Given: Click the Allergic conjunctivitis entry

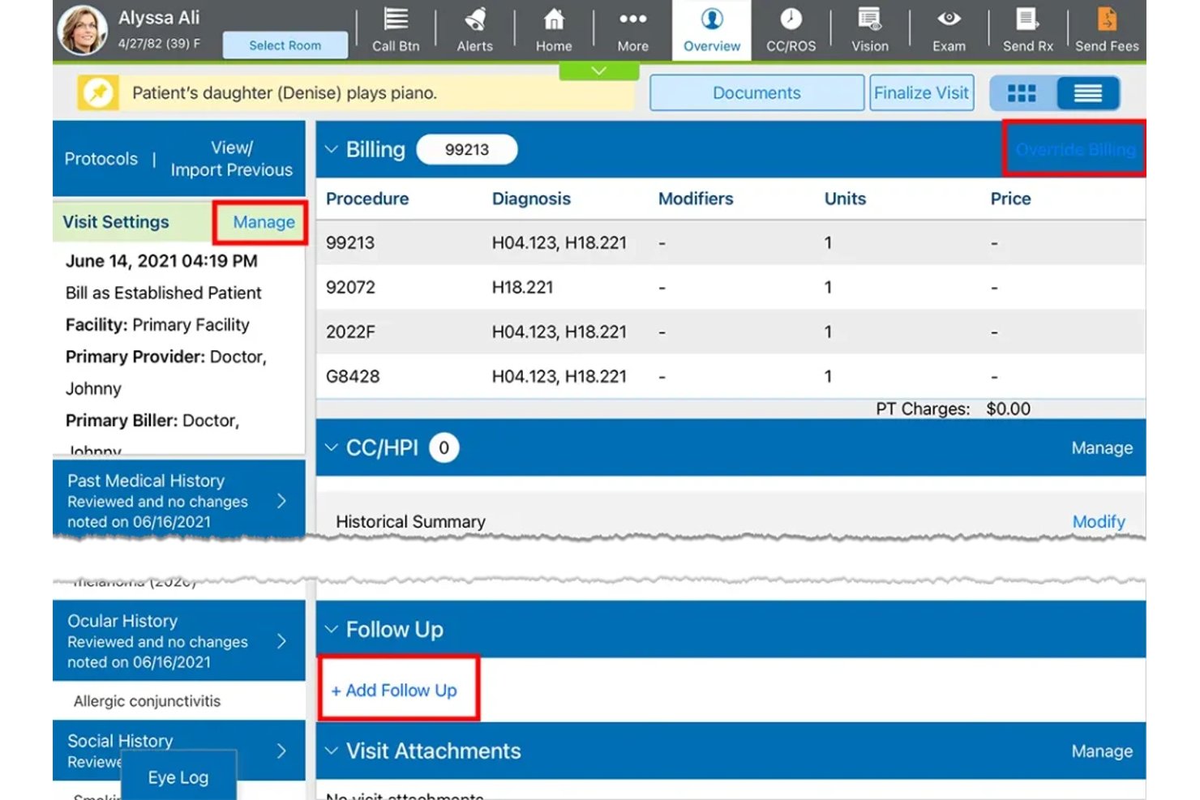Looking at the screenshot, I should tap(147, 701).
